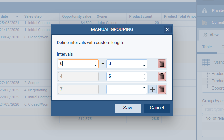Delete the second interval row (4–6)
Image resolution: width=224 pixels, height=140 pixels.
pyautogui.click(x=162, y=77)
